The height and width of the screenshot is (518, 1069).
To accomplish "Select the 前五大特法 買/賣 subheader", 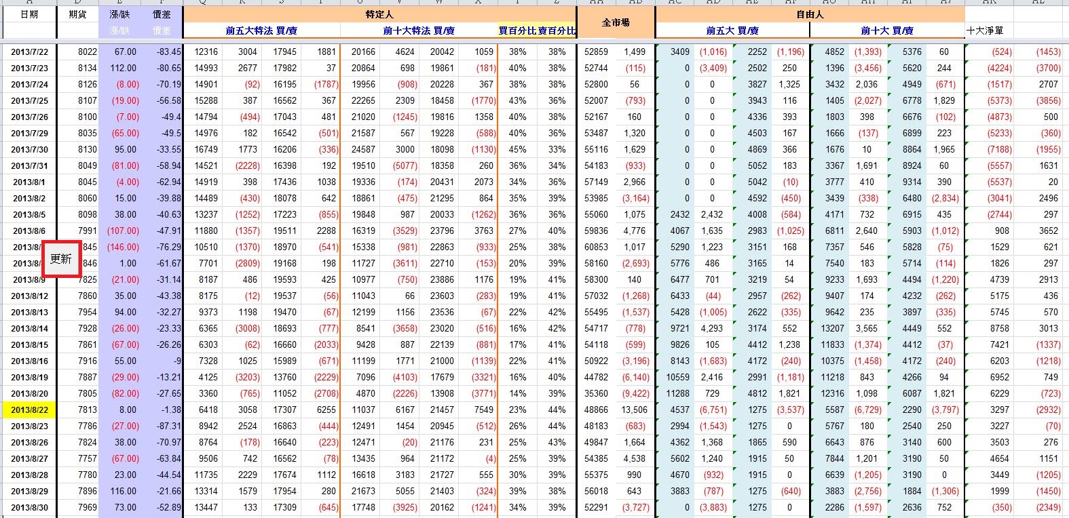I will tap(261, 31).
